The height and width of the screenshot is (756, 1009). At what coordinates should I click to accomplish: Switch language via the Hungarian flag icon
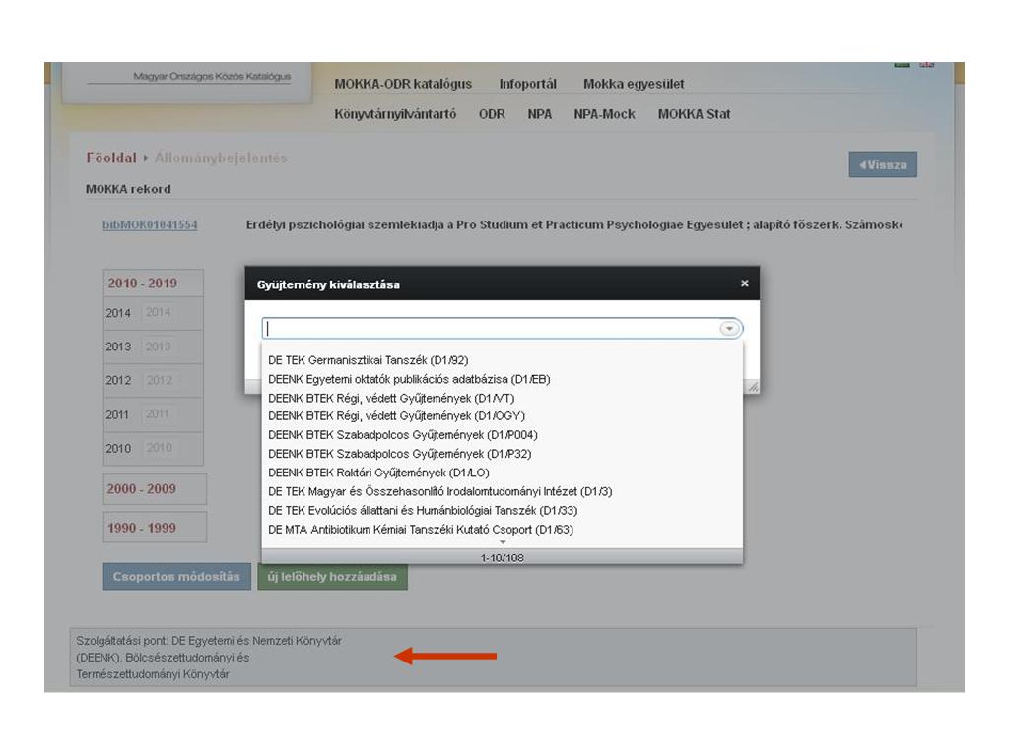[x=902, y=64]
